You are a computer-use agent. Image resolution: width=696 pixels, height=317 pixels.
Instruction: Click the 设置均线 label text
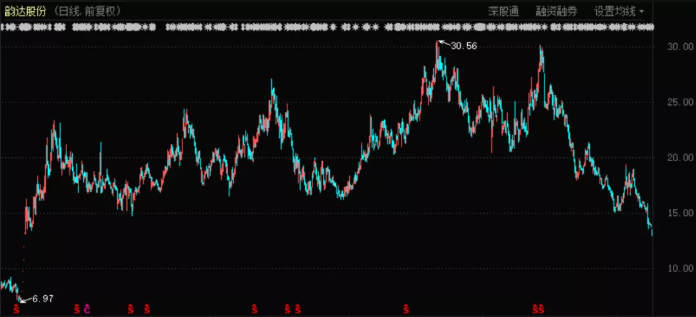pyautogui.click(x=614, y=11)
